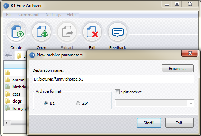Image resolution: width=201 pixels, height=136 pixels.
Task: Select the 'cats' folder name
Action: [16, 94]
